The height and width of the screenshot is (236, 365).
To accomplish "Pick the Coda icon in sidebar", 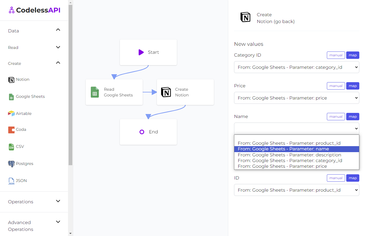I will (11, 130).
